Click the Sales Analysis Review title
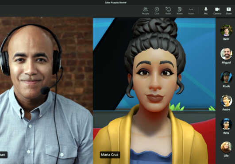Viewport: 235px width, 164px height. coord(116,3)
